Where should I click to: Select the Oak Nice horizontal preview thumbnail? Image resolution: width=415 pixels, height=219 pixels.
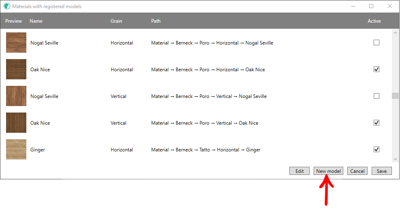[x=16, y=69]
